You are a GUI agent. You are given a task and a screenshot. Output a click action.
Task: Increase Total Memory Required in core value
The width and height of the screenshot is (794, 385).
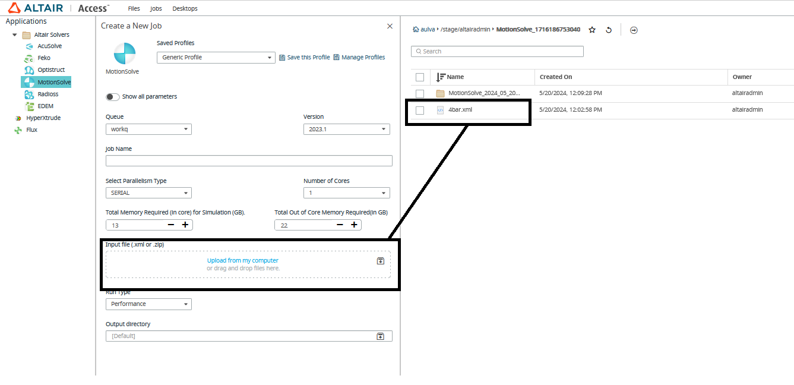tap(185, 225)
